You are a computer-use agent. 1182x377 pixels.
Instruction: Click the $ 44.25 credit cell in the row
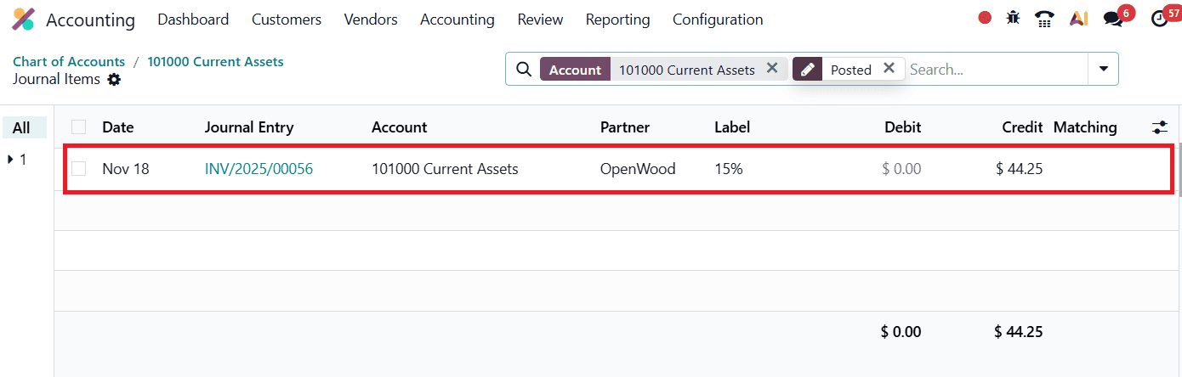tap(1020, 169)
